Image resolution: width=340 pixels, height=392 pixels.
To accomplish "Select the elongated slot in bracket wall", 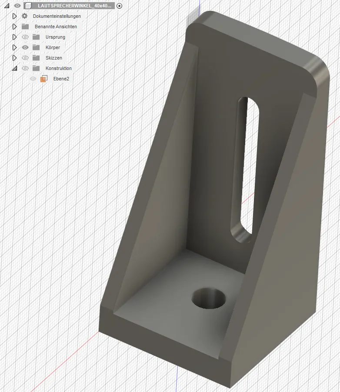I will 245,169.
